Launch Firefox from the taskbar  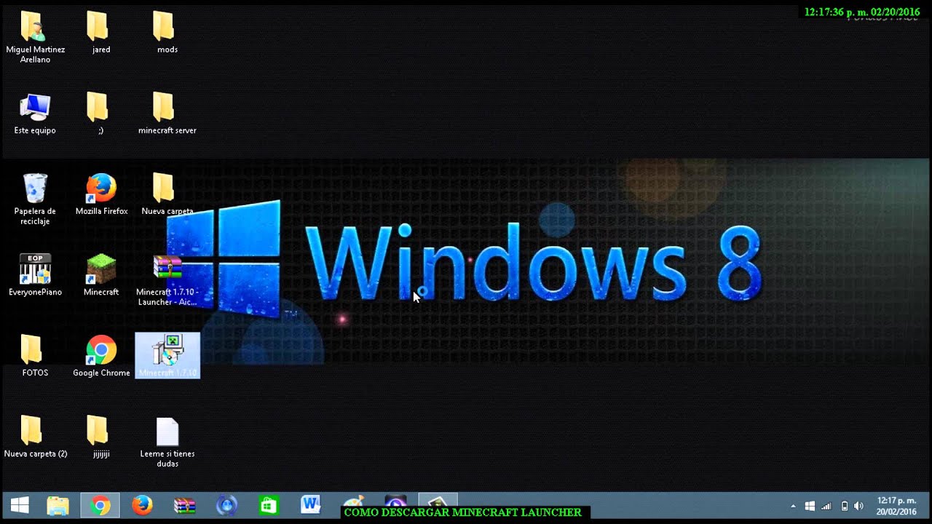(142, 506)
